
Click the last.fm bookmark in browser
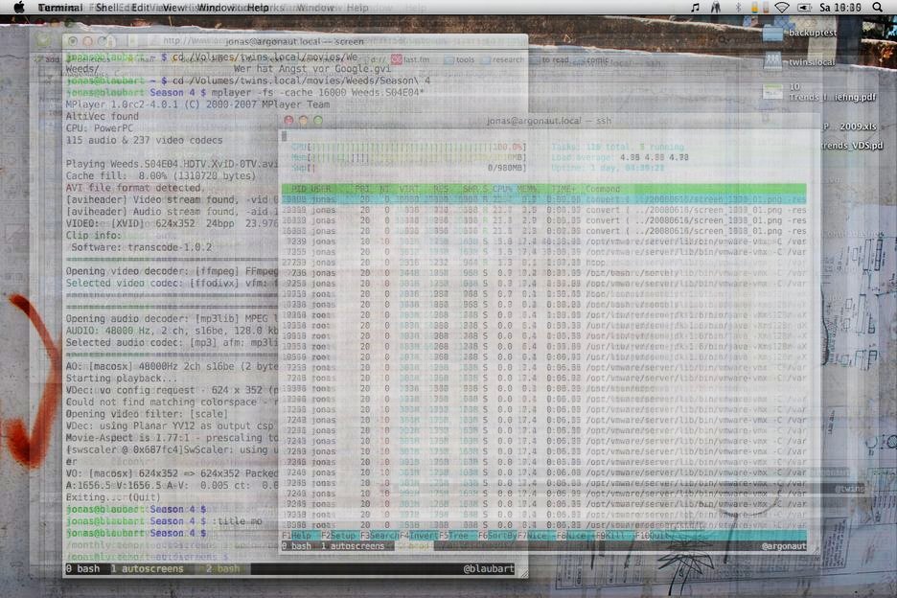point(410,59)
